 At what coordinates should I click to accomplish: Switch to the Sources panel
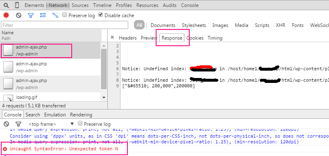tap(80, 5)
